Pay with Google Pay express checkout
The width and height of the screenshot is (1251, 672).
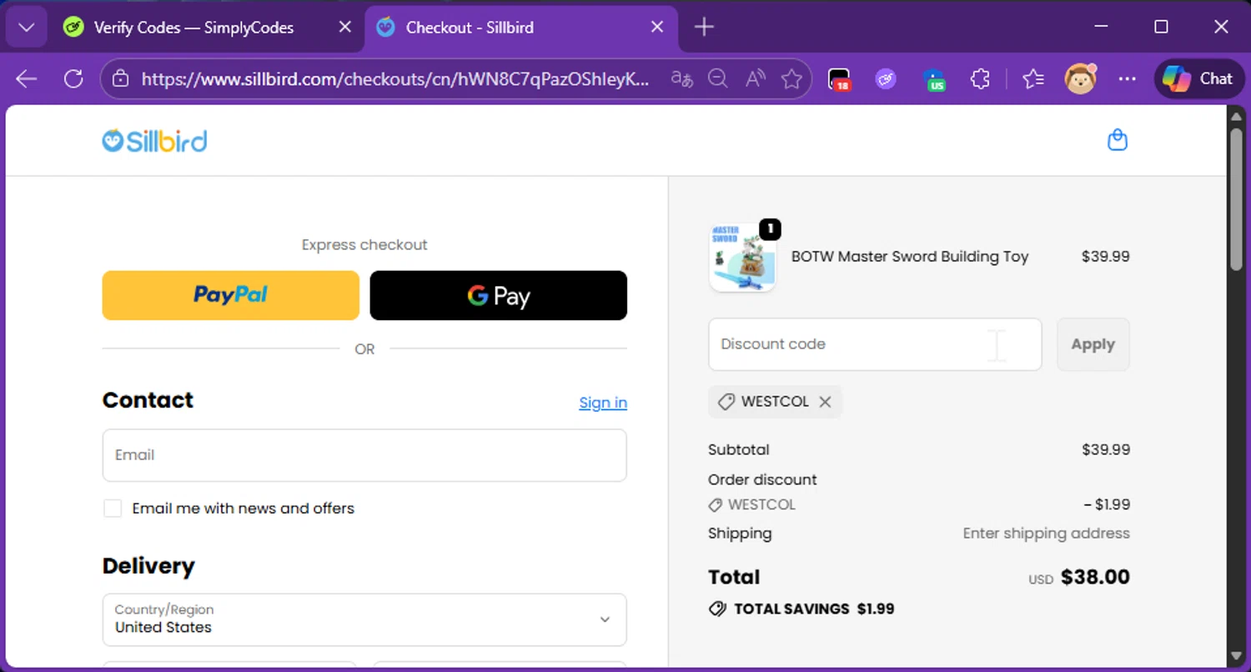499,295
